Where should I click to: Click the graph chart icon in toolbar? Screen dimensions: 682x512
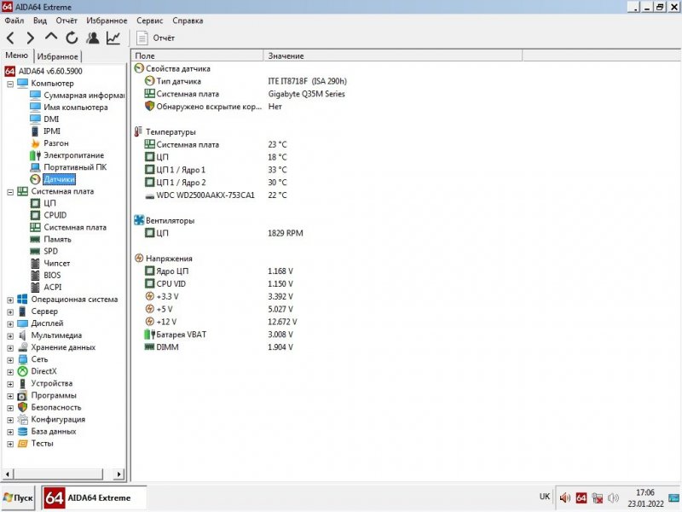pos(113,38)
